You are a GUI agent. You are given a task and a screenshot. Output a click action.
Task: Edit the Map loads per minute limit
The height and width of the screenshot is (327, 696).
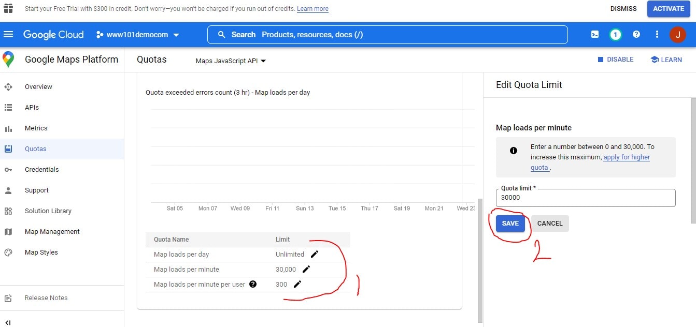tap(306, 269)
